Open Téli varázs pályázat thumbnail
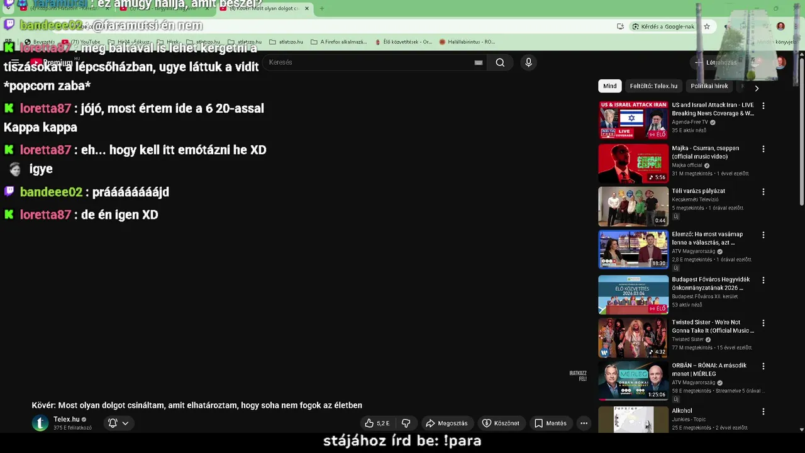 tap(633, 206)
